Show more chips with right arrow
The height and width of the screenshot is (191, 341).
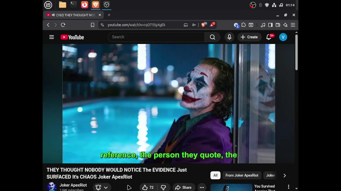tap(285, 175)
